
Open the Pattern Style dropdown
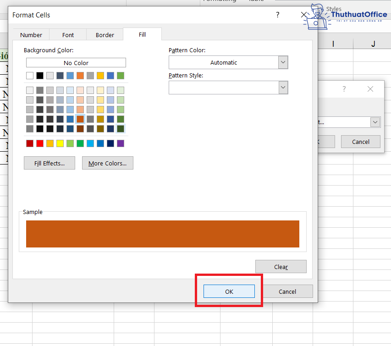click(x=283, y=87)
